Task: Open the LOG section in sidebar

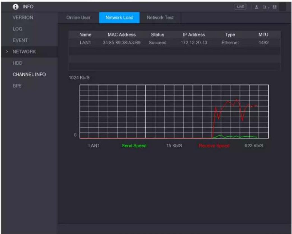Action: click(x=17, y=29)
